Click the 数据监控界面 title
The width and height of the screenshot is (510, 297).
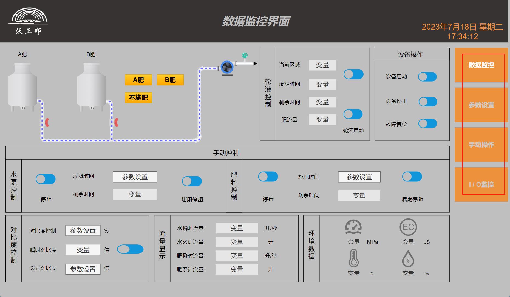pos(256,21)
